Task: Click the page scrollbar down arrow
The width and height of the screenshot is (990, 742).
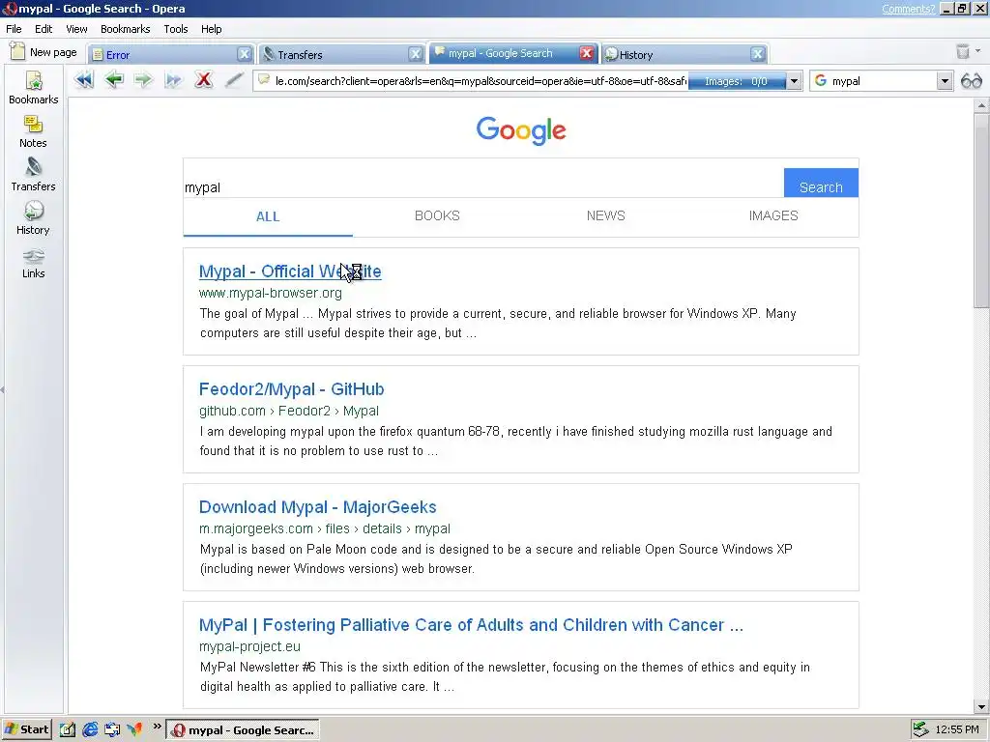Action: (x=981, y=707)
